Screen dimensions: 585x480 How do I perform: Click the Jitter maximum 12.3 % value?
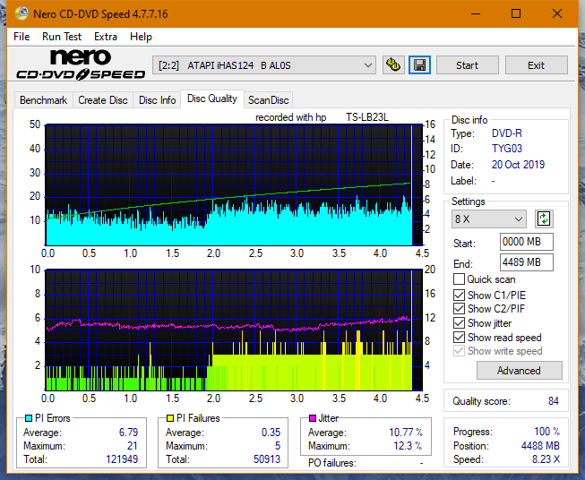(x=408, y=446)
